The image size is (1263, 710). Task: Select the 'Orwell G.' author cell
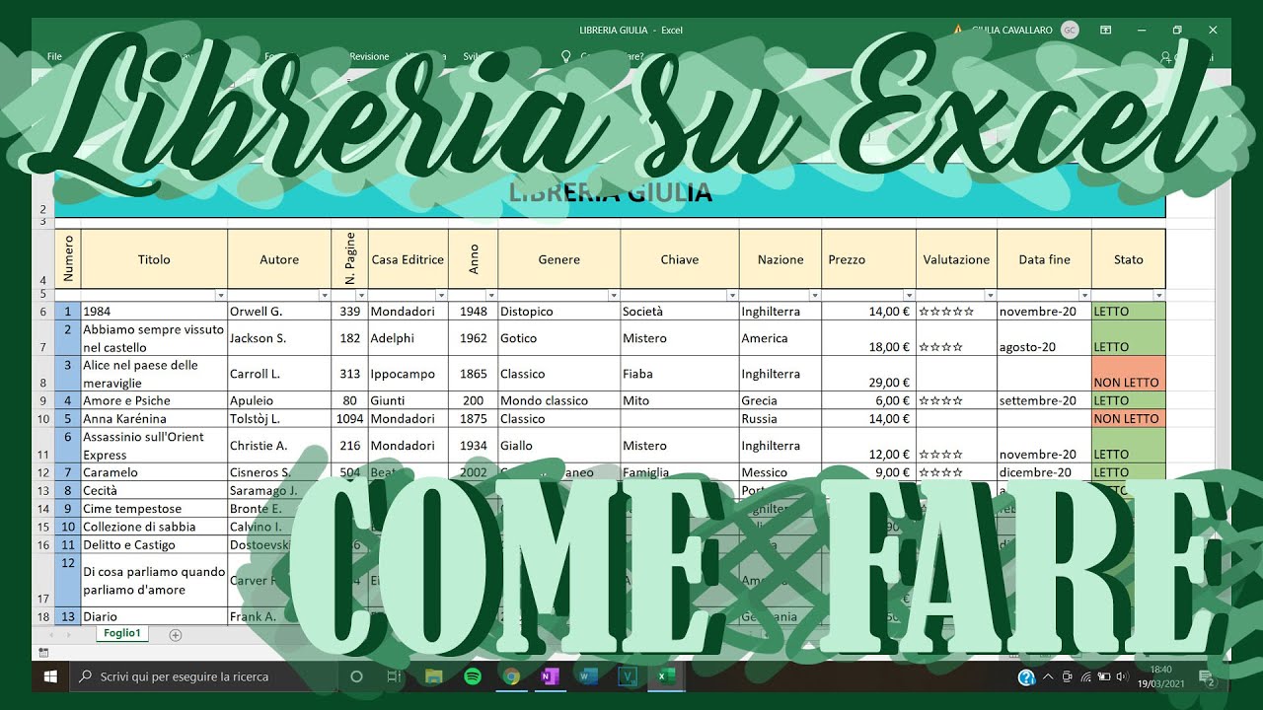coord(279,312)
